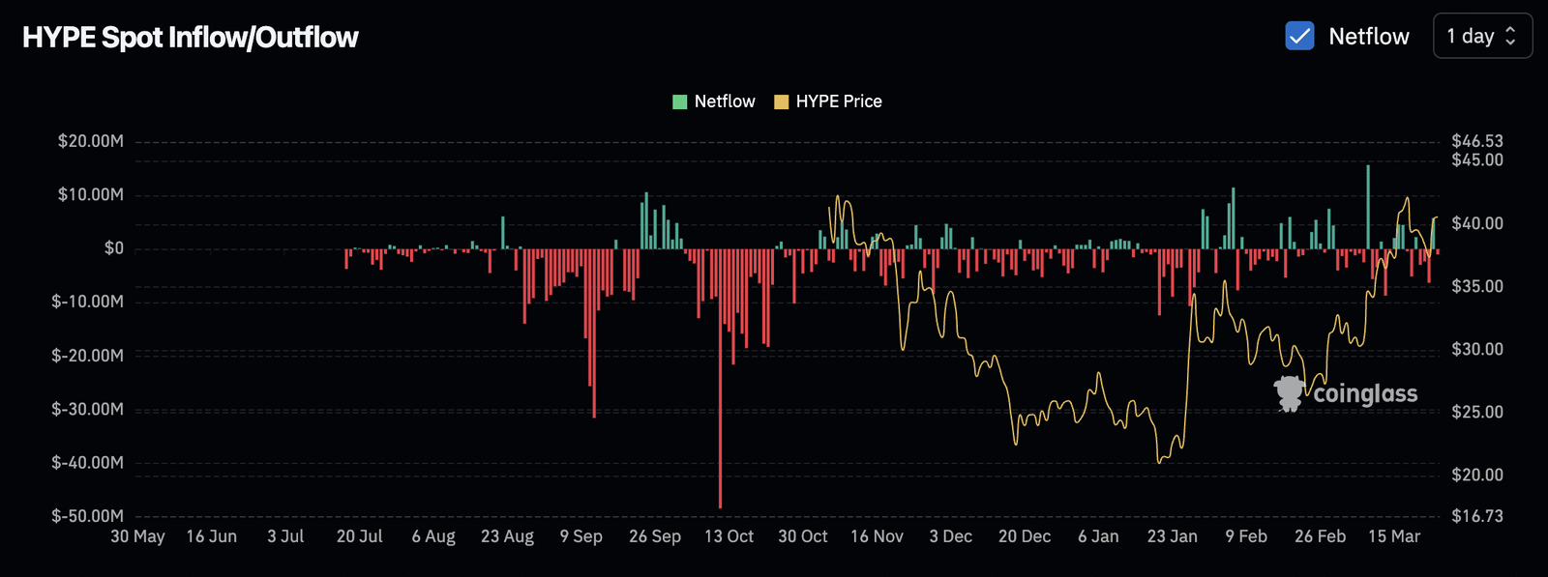Click the 13 Oct date axis label

pyautogui.click(x=729, y=536)
